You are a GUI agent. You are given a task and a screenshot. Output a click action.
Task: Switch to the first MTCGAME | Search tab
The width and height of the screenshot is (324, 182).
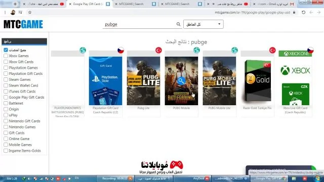136,4
